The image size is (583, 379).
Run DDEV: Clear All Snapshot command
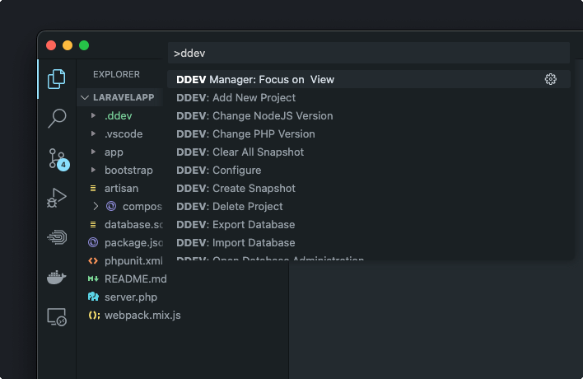pyautogui.click(x=368, y=152)
